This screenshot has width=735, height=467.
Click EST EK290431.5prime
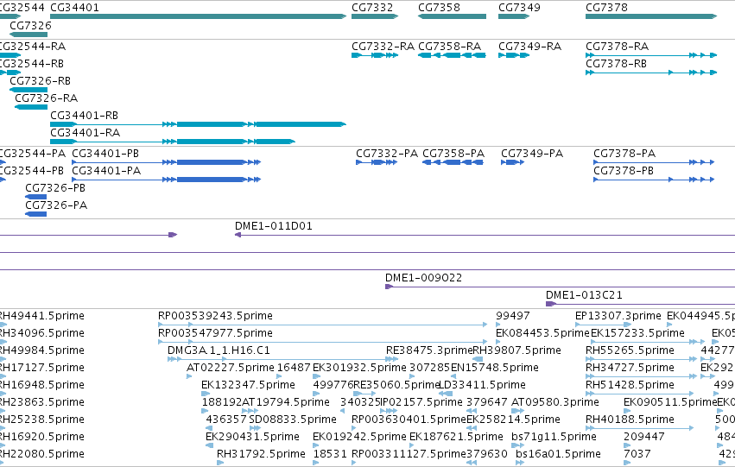point(252,437)
